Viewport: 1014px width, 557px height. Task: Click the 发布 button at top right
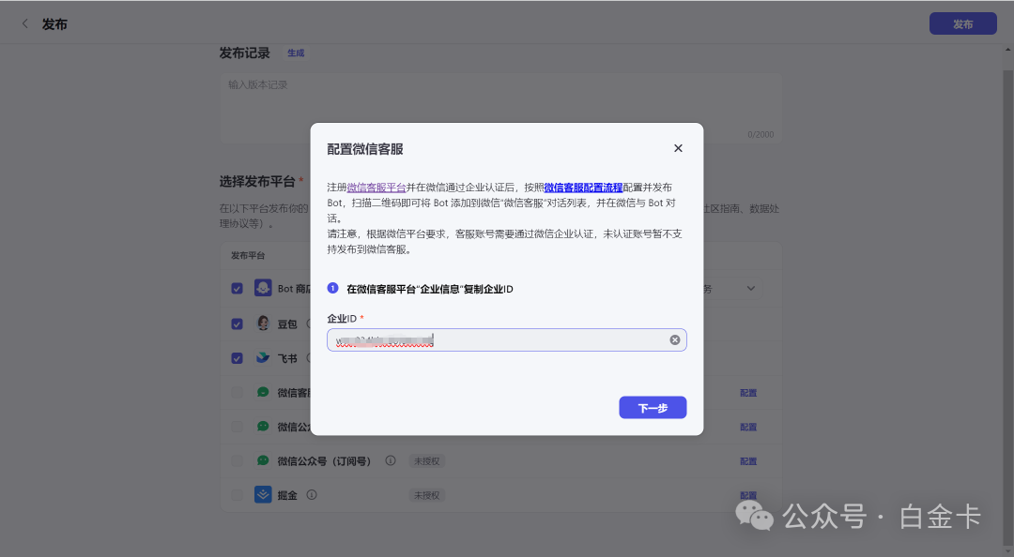click(x=962, y=23)
